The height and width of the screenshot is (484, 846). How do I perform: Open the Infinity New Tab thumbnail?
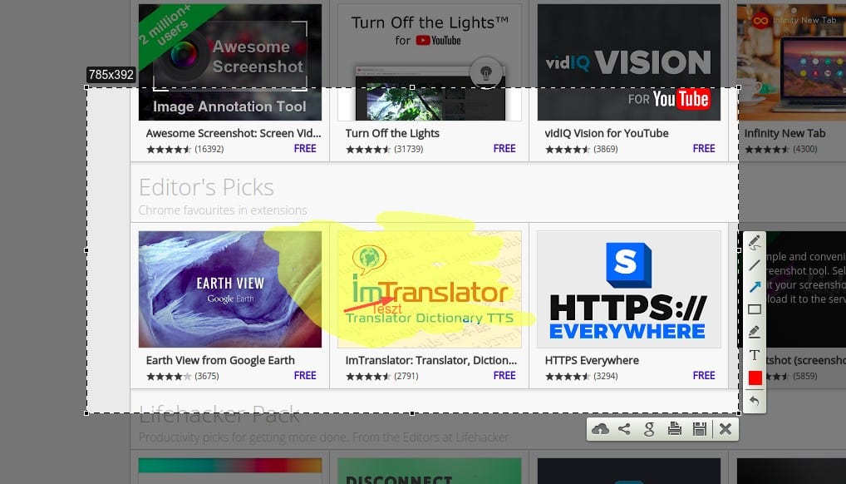(791, 62)
